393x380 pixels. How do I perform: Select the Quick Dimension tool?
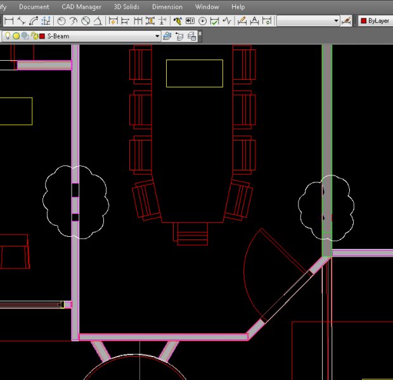(113, 21)
